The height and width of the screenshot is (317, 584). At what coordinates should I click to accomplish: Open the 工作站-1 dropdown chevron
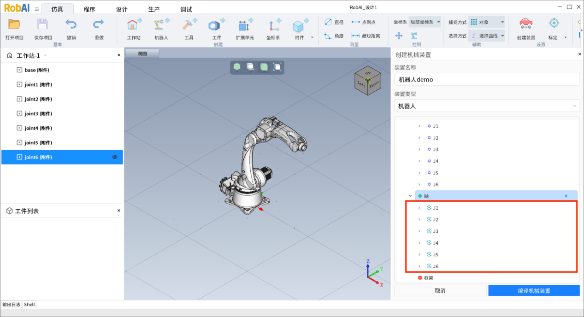(45, 56)
